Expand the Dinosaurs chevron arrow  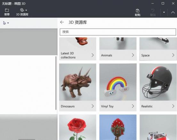click(93, 106)
